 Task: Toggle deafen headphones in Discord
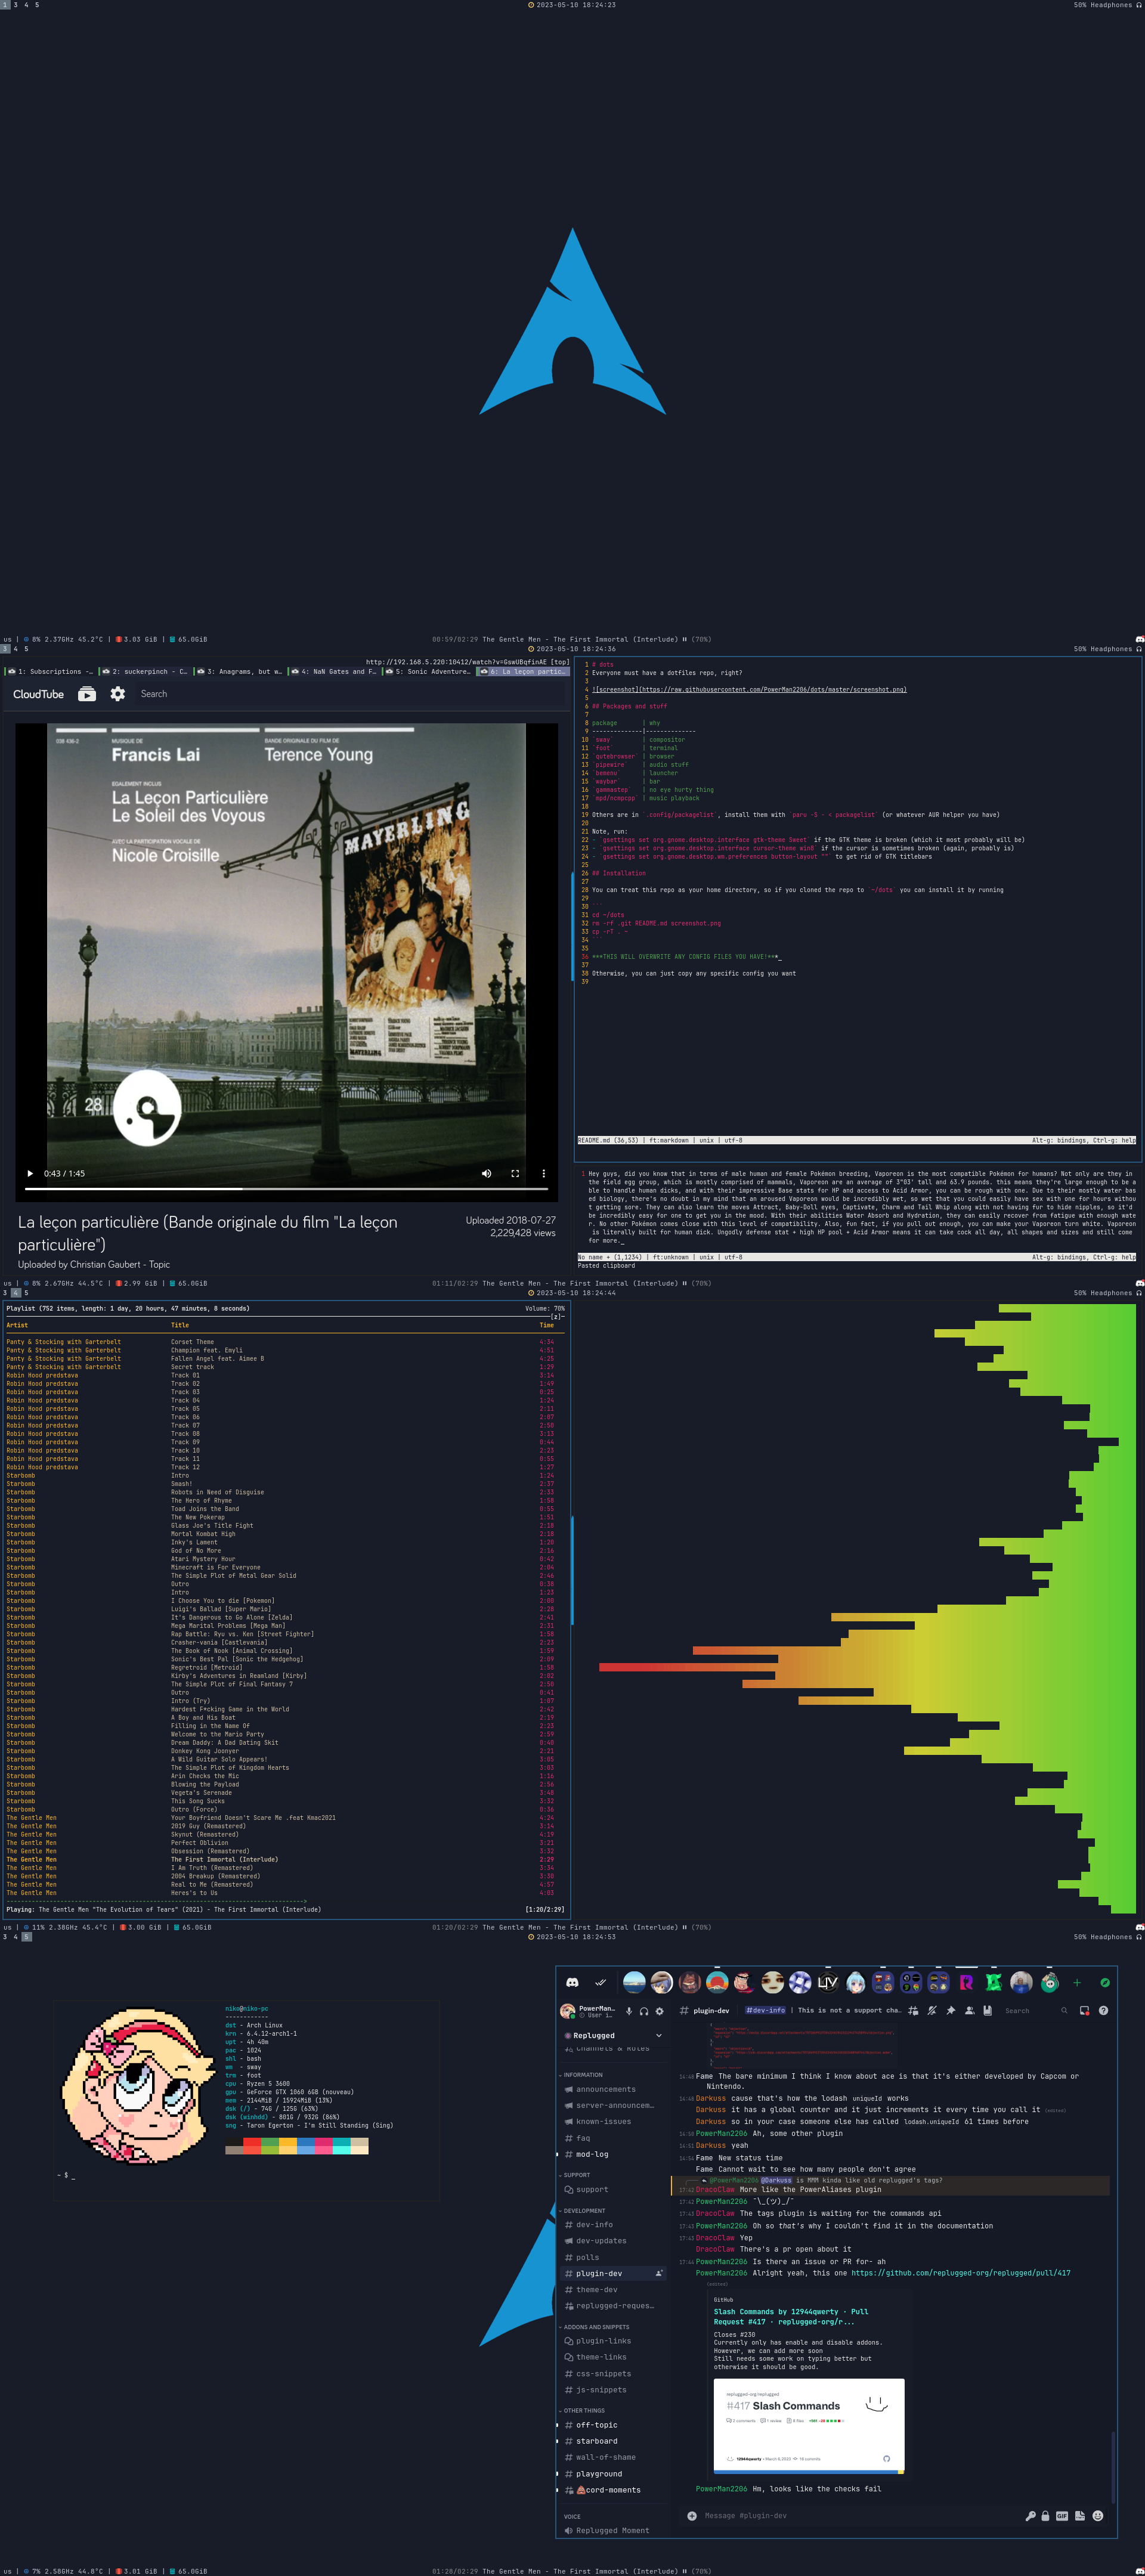pos(644,2011)
